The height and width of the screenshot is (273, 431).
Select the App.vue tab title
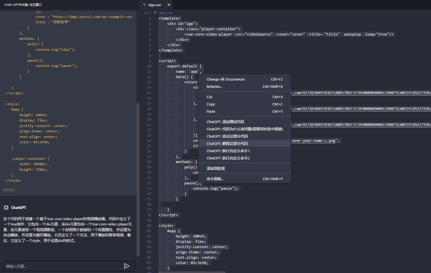tap(155, 5)
